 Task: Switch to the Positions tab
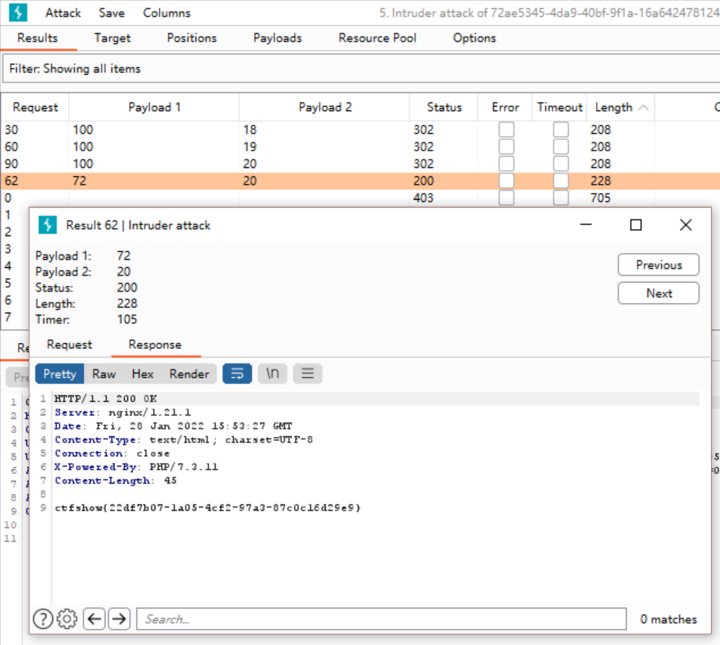(192, 38)
